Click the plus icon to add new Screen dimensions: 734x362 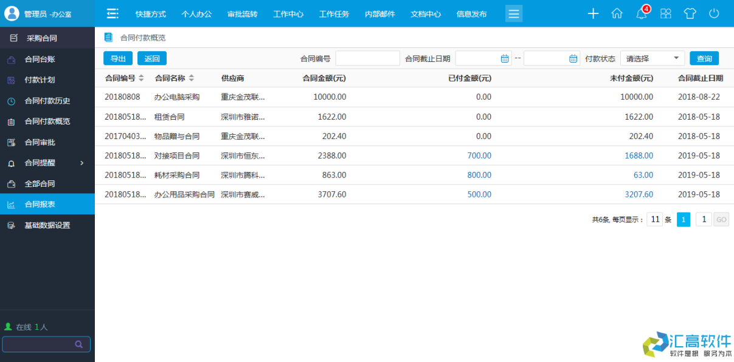coord(593,13)
